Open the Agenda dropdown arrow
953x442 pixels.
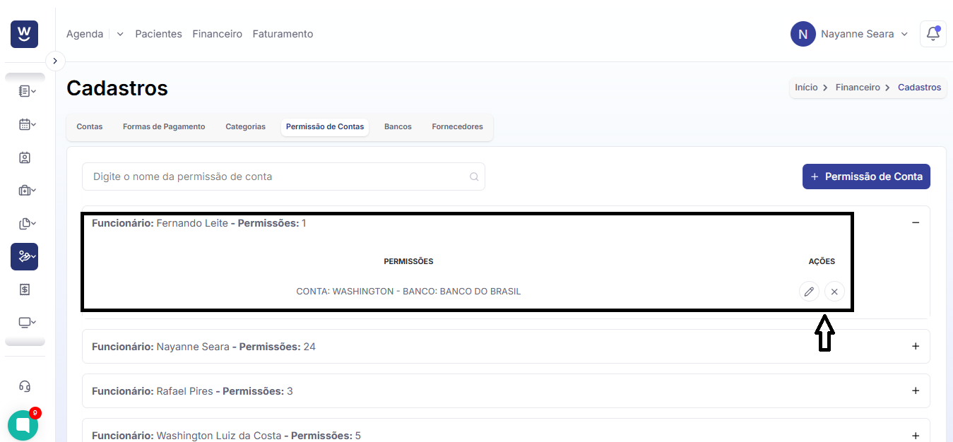[120, 34]
